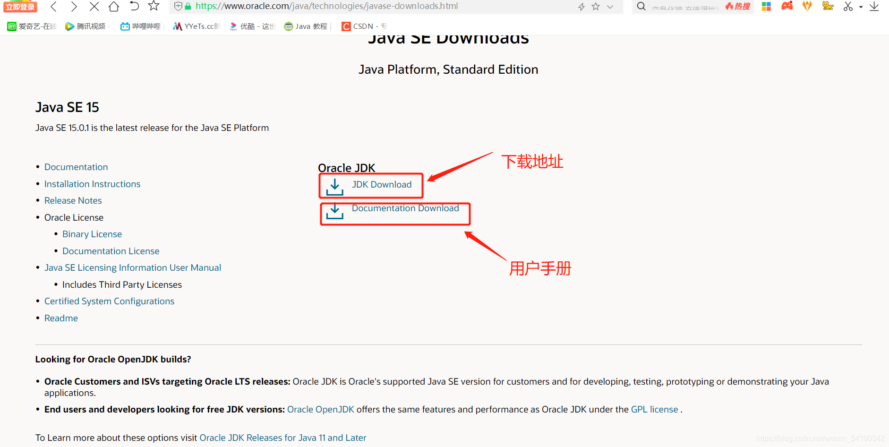Click the Oracle JDK heading text
This screenshot has width=889, height=447.
click(346, 168)
